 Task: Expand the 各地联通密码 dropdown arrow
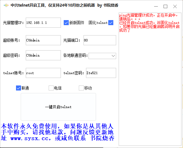point(113,56)
